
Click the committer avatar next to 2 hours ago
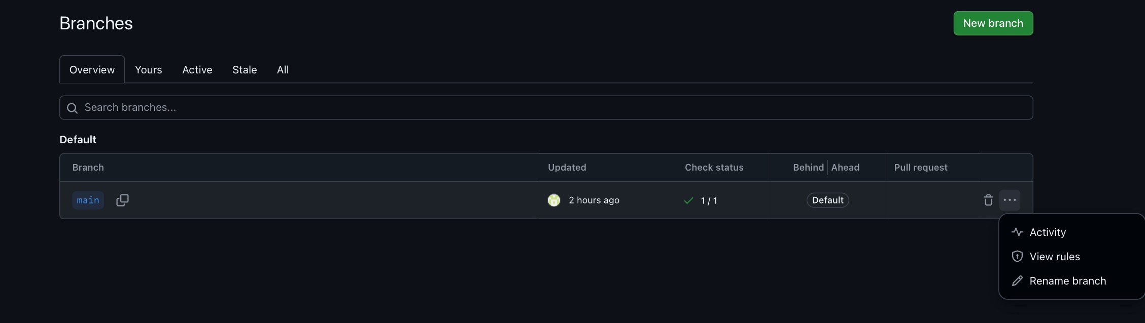[554, 200]
